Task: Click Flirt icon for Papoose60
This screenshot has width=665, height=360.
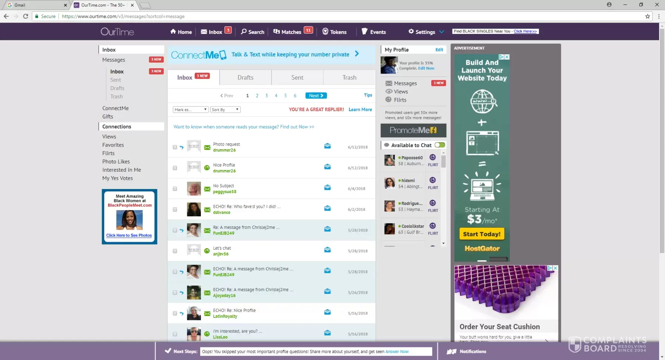Action: (433, 157)
